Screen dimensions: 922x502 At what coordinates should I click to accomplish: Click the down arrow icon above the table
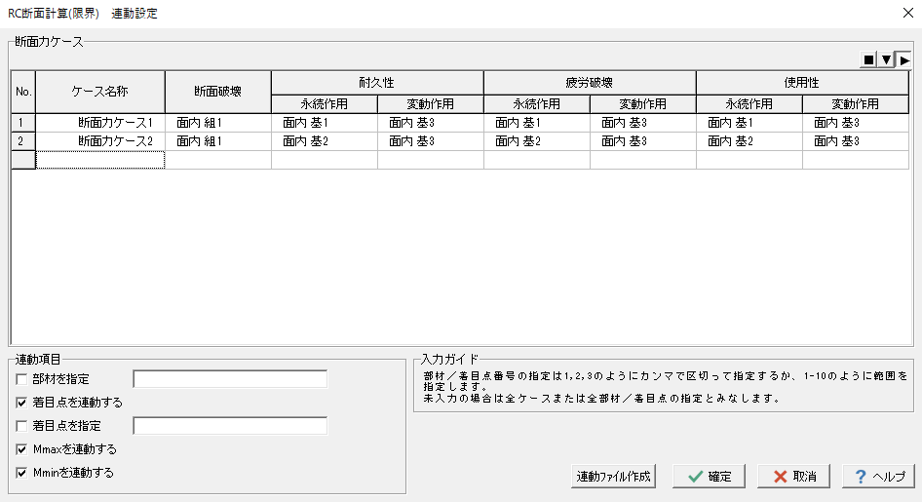tap(886, 60)
